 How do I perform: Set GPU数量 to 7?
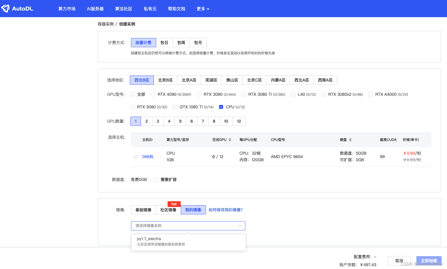[203, 121]
